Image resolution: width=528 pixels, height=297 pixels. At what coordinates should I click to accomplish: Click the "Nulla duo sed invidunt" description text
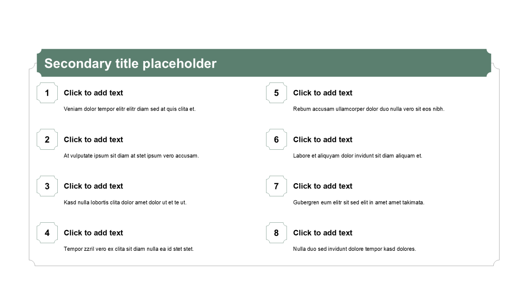[354, 249]
